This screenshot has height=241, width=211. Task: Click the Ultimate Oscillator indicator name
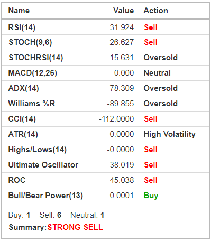43,165
